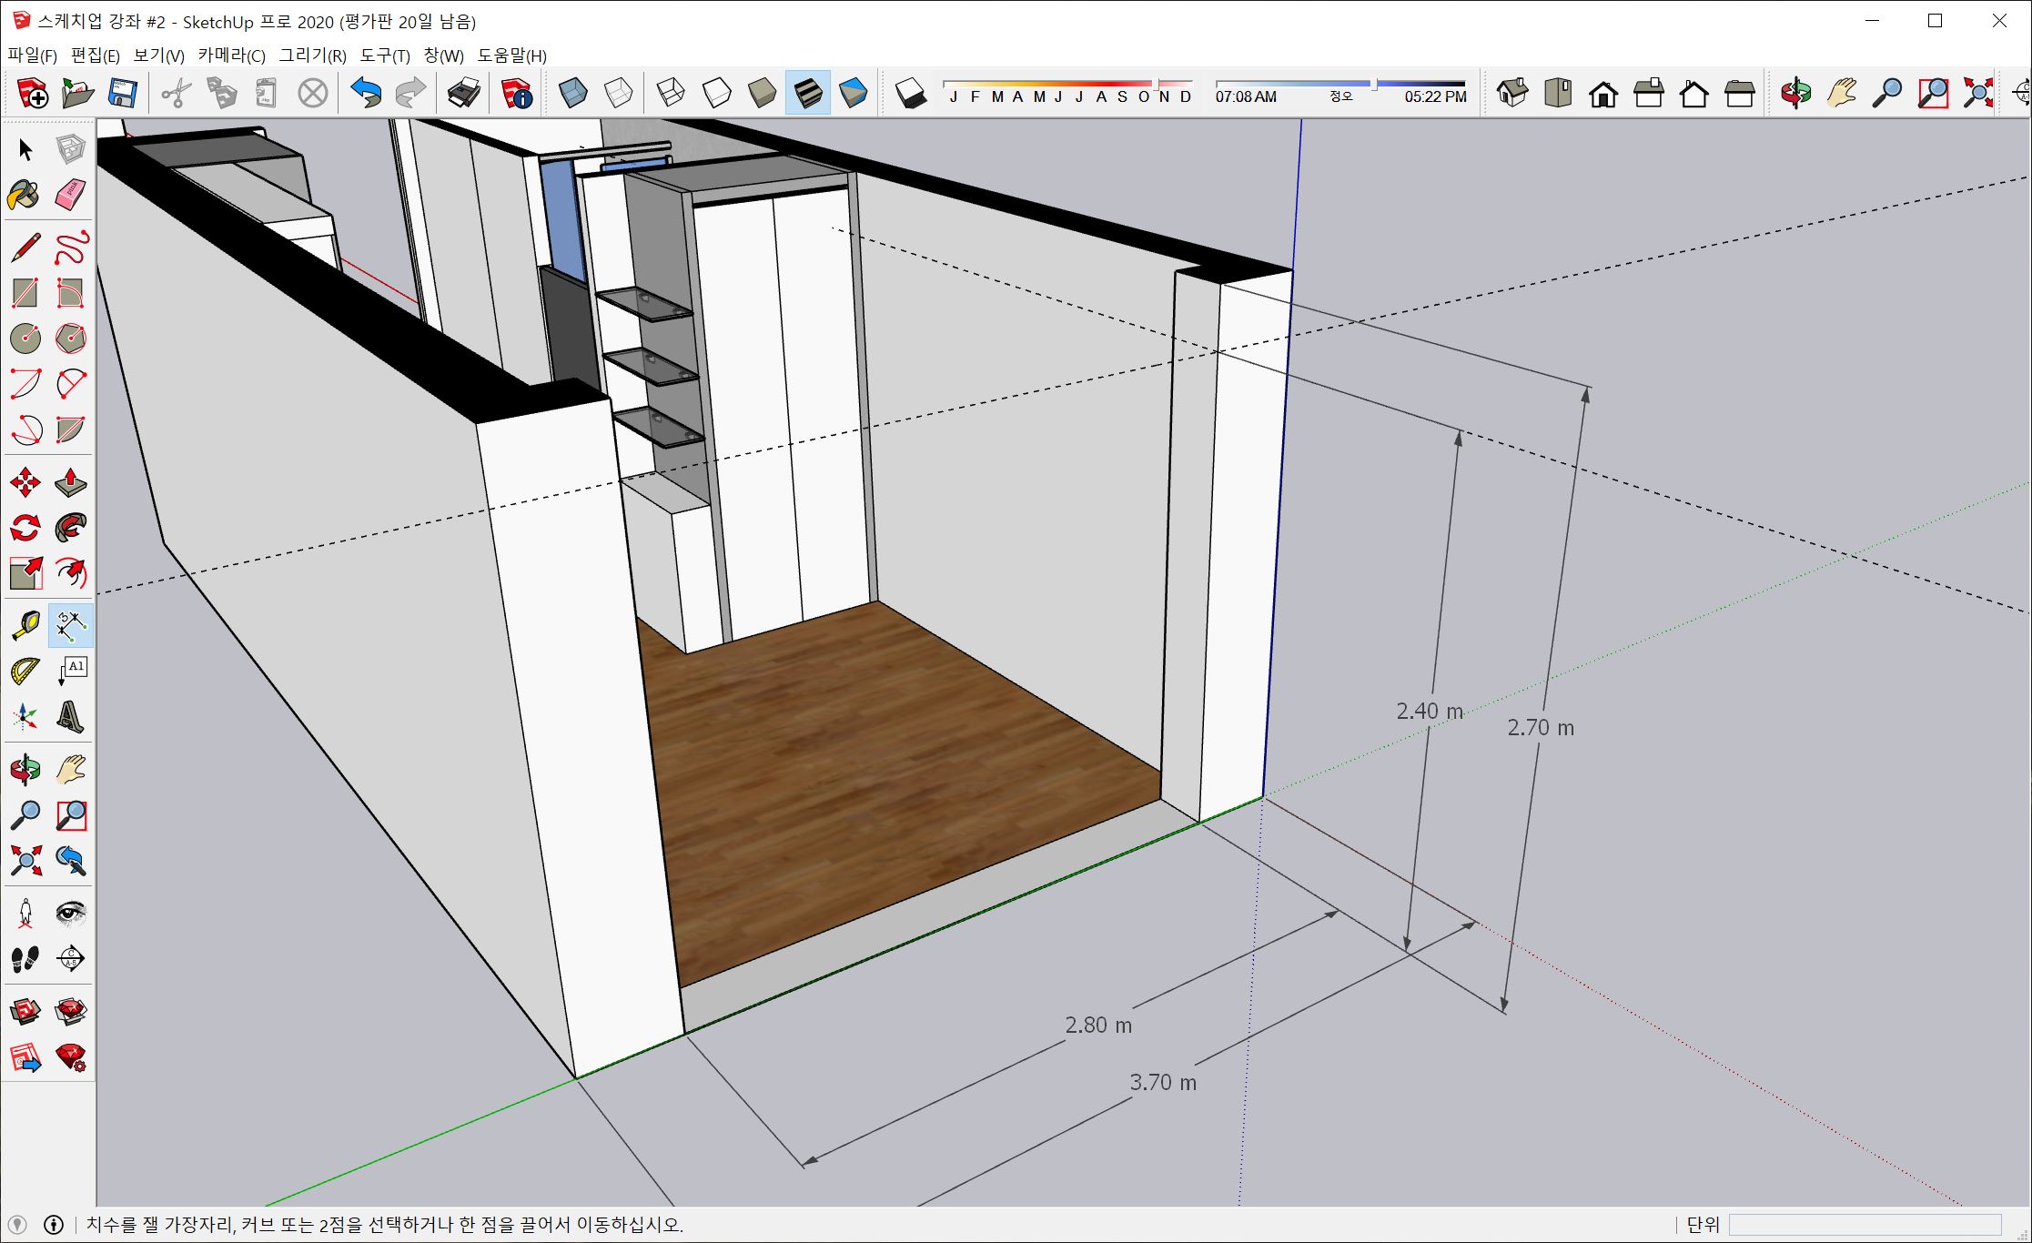
Task: Select the Protractor tool
Action: (25, 672)
